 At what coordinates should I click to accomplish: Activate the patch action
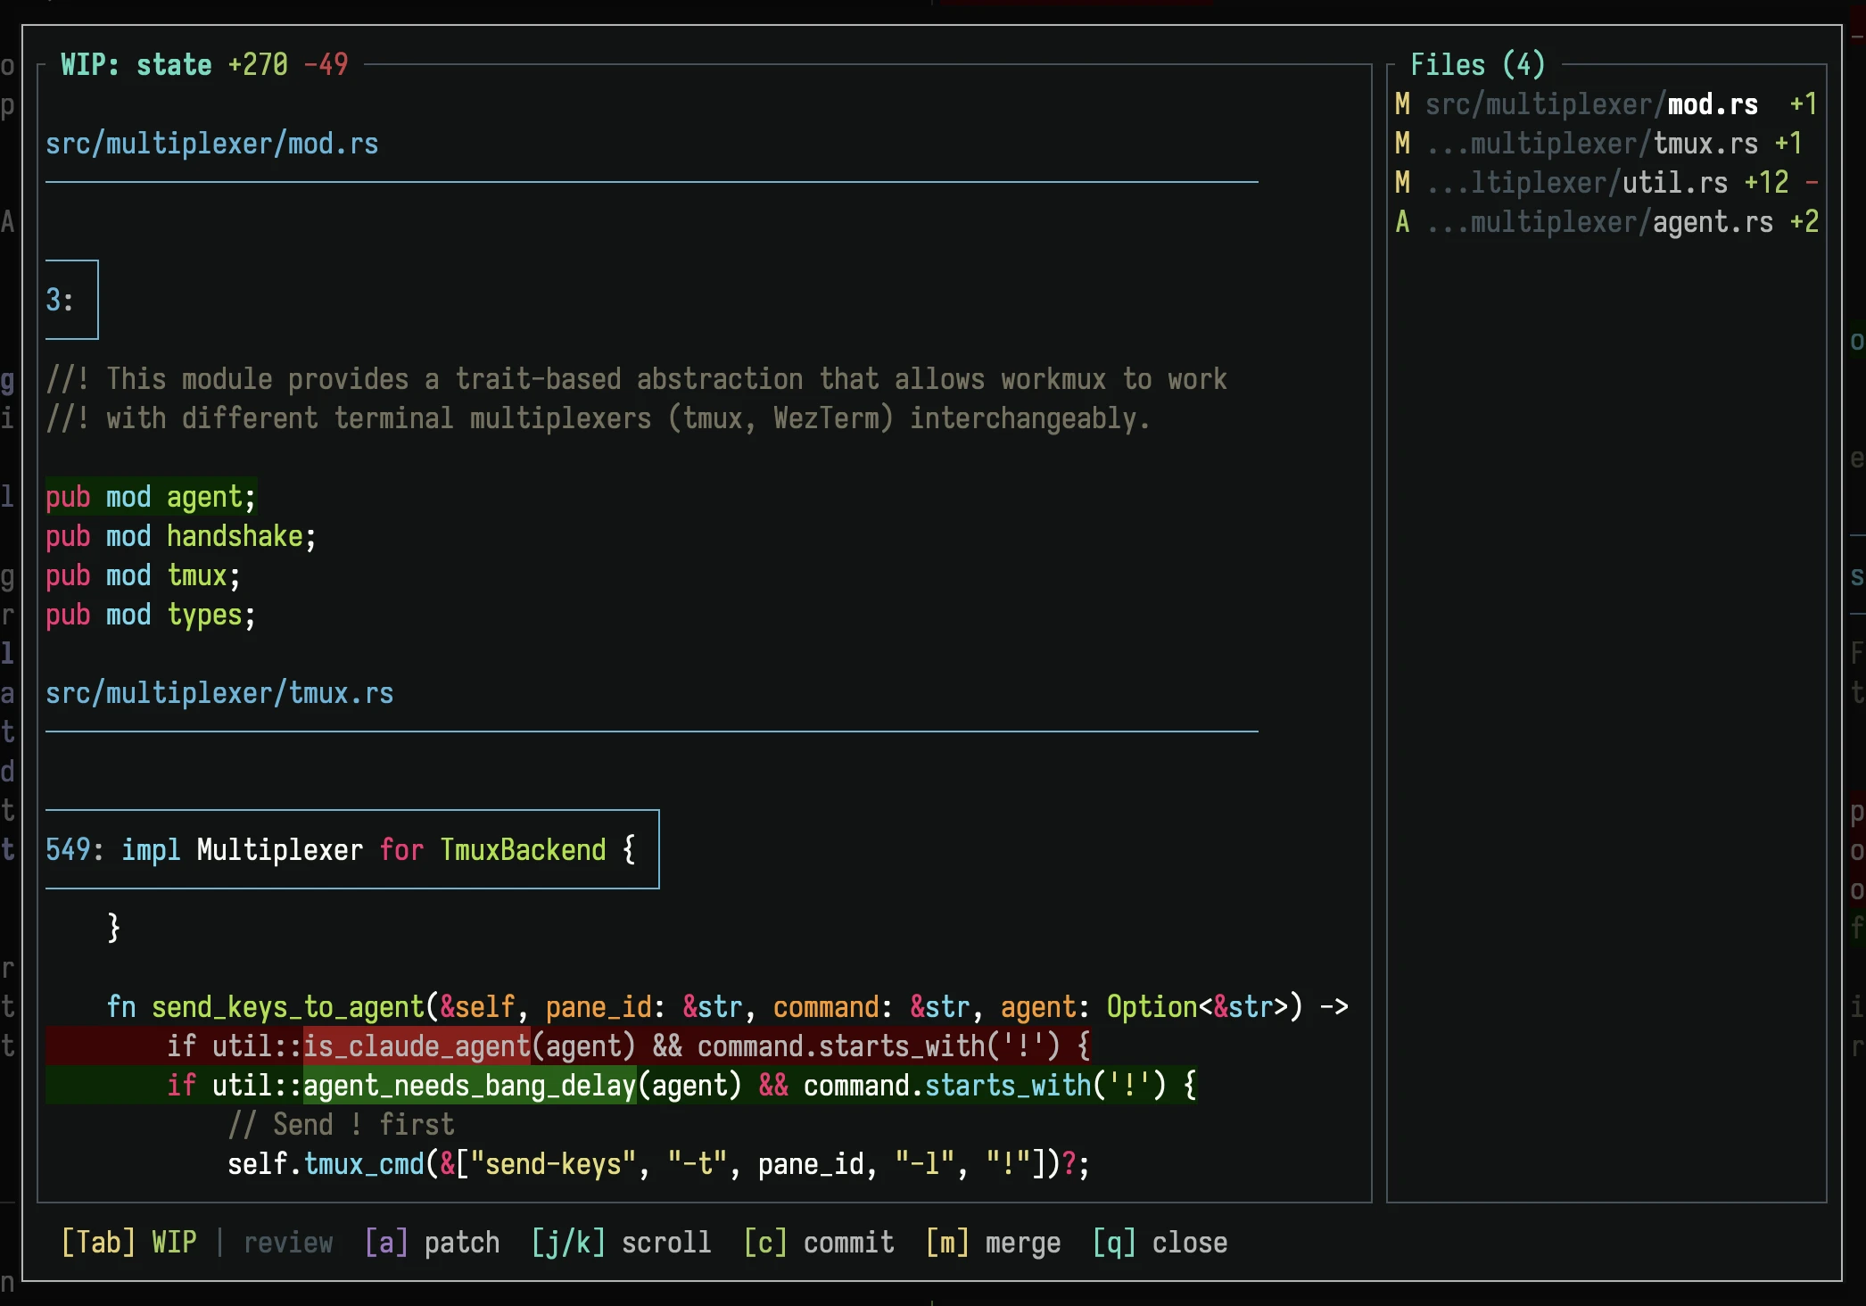tap(433, 1242)
